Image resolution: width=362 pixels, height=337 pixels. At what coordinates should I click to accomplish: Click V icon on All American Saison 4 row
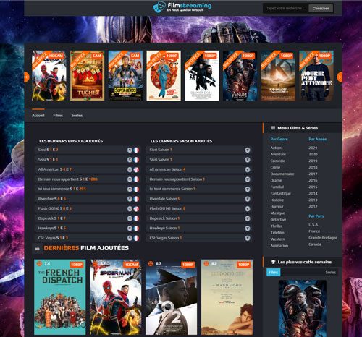(x=248, y=169)
